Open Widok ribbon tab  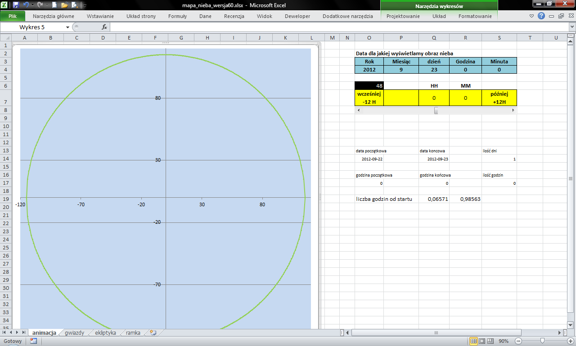[x=265, y=16]
